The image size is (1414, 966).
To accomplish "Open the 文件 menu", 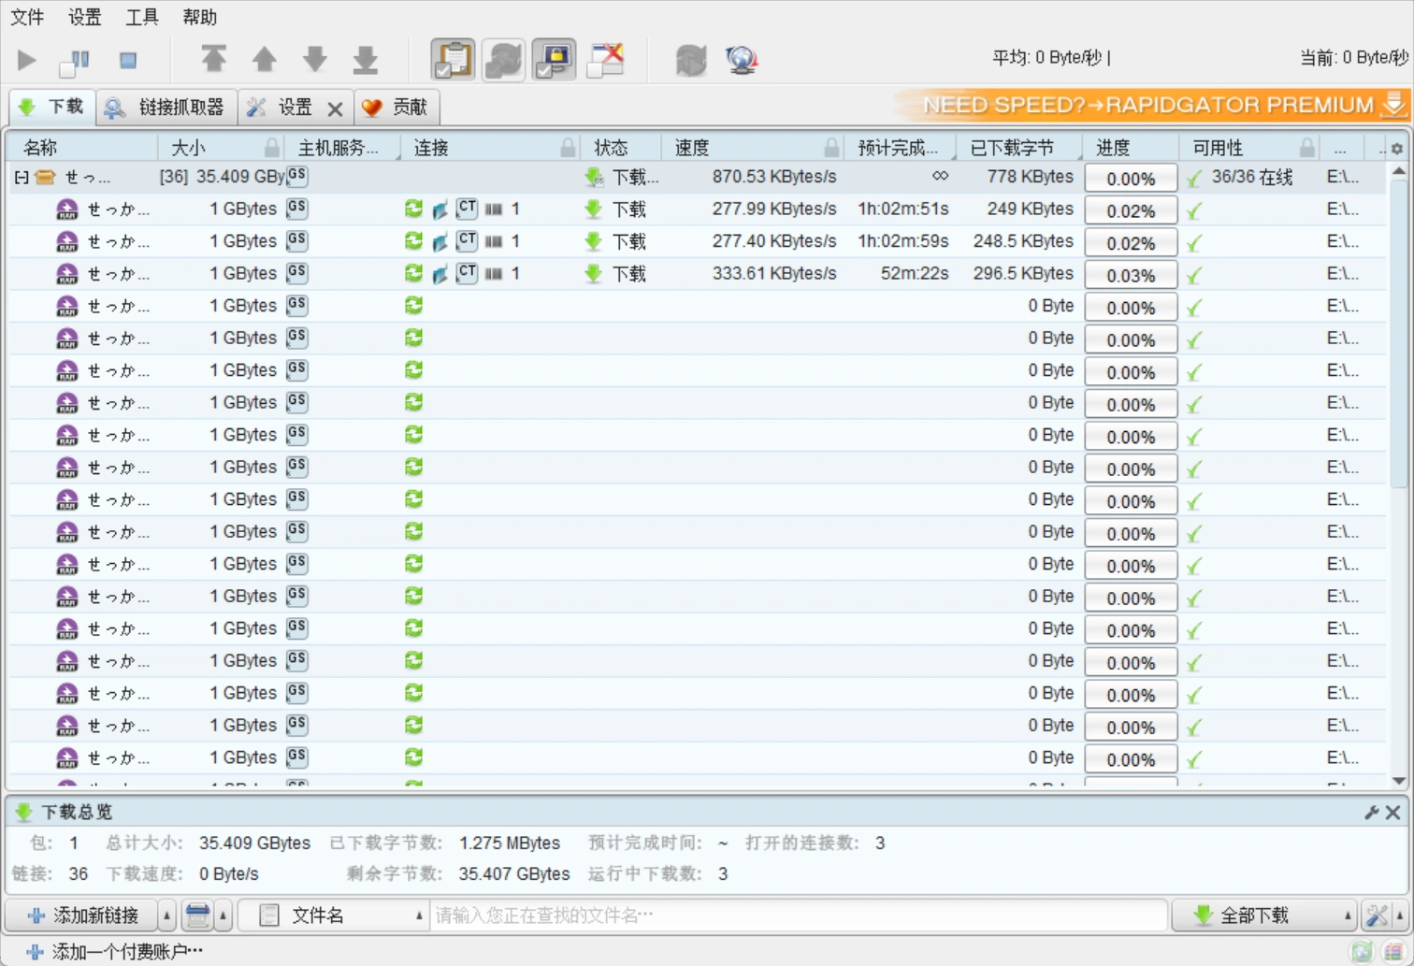I will coord(27,17).
